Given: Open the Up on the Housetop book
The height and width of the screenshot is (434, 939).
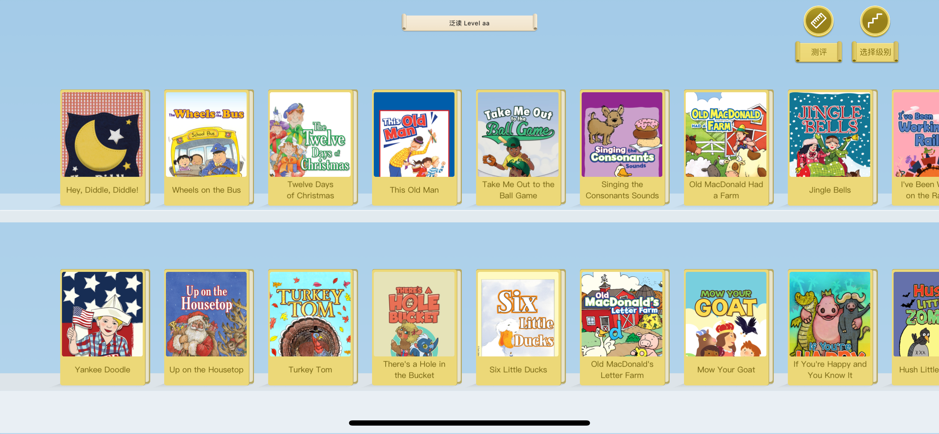Looking at the screenshot, I should [206, 327].
